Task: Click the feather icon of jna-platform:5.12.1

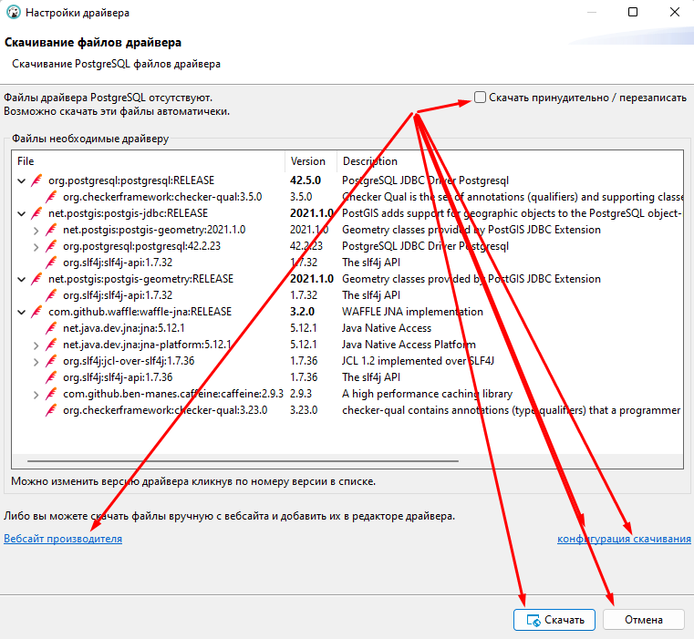Action: 51,345
